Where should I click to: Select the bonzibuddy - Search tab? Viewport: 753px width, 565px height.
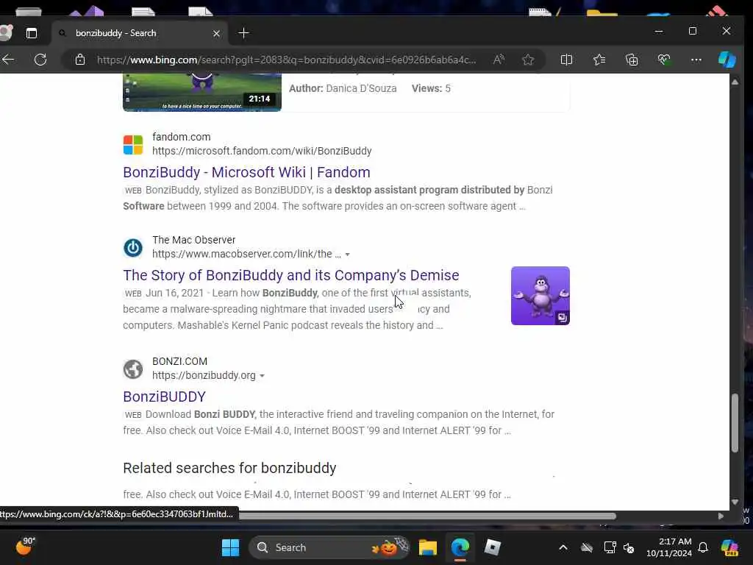(139, 33)
